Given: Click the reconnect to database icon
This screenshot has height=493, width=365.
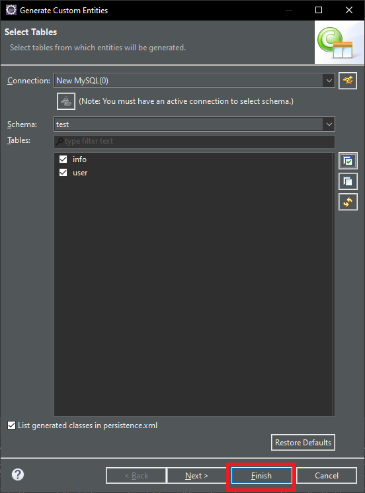Looking at the screenshot, I should click(x=66, y=101).
